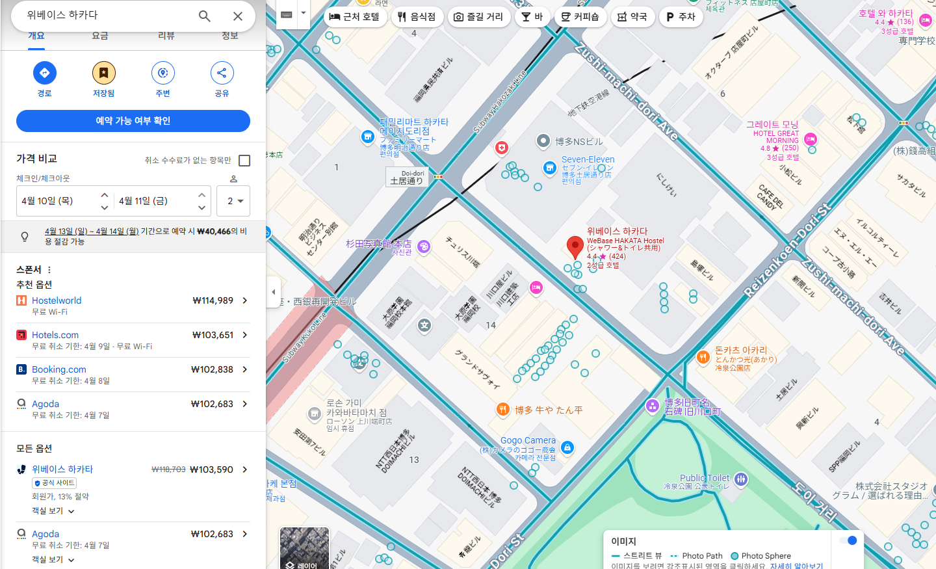Click the 杉田写真館 photo studio marker
The width and height of the screenshot is (936, 569).
424,246
